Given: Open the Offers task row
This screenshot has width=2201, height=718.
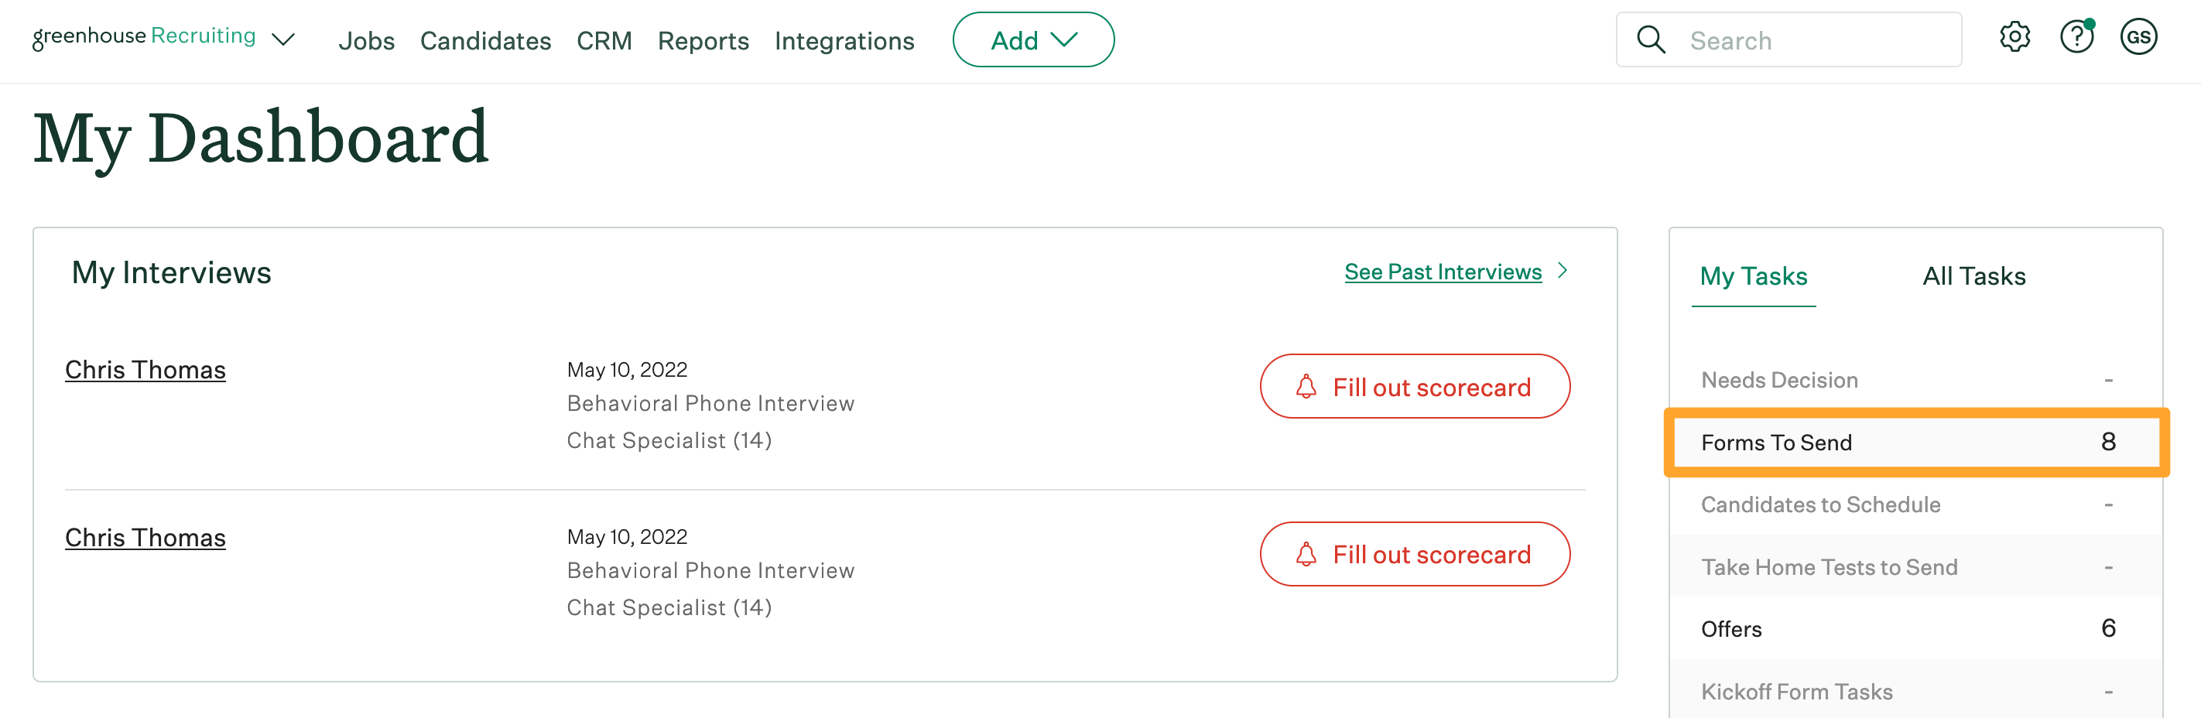Looking at the screenshot, I should coord(1915,629).
